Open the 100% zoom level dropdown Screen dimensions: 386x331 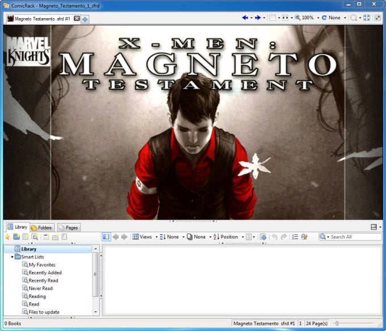point(318,18)
